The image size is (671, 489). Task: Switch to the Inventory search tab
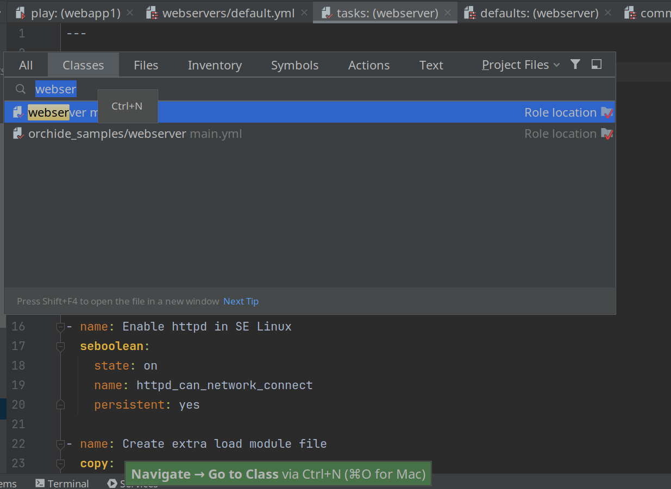pos(215,65)
